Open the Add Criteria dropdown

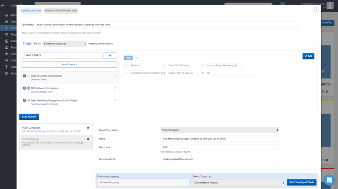[70, 64]
